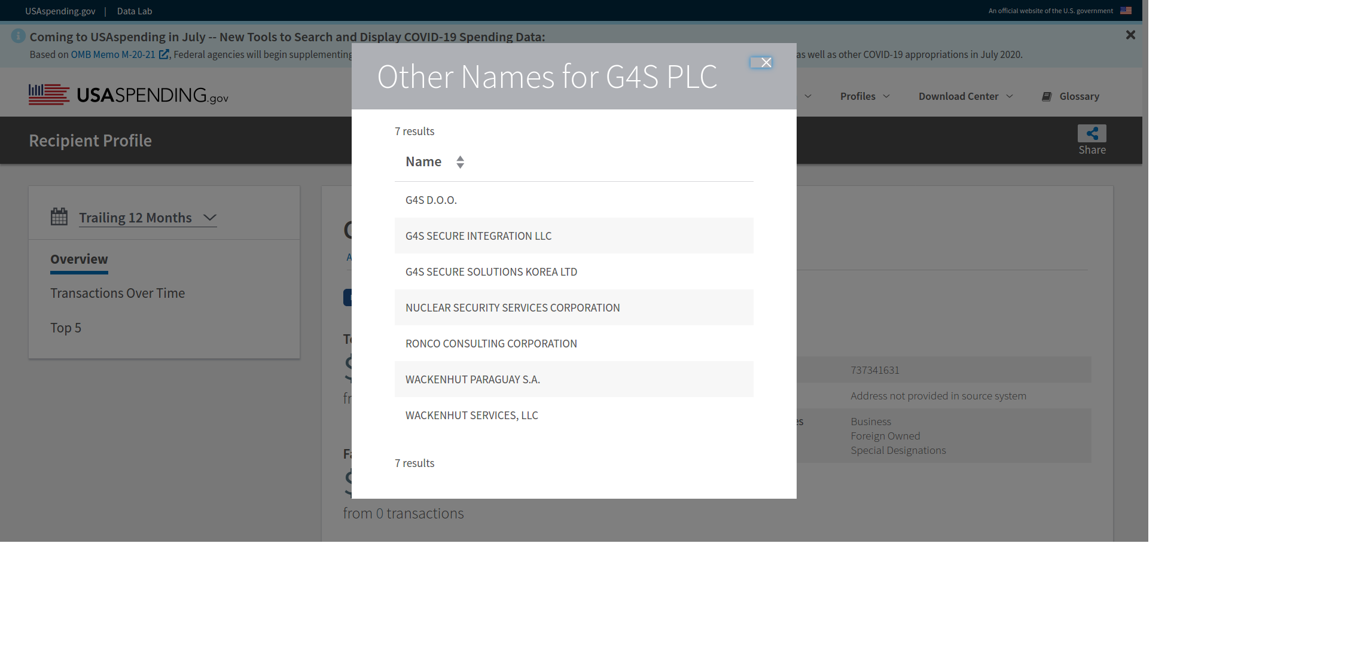Image resolution: width=1372 pixels, height=650 pixels.
Task: Go to Transactions Over Time section
Action: point(117,293)
